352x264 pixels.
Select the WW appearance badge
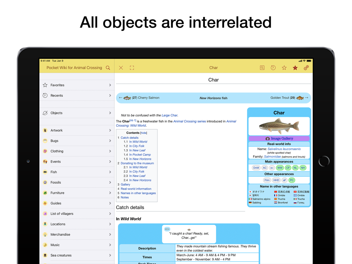280,168
